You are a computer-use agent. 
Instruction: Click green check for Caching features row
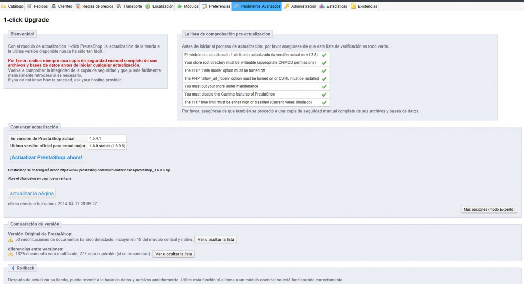324,94
